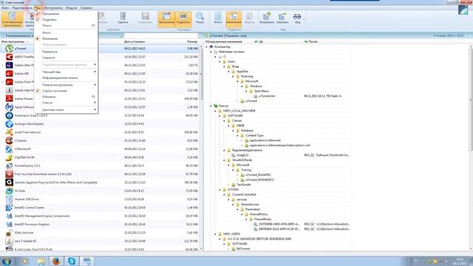Viewport: 473px width, 266px height.
Task: Click the Развернуть (Expand all) ribbon icon
Action: (267, 18)
